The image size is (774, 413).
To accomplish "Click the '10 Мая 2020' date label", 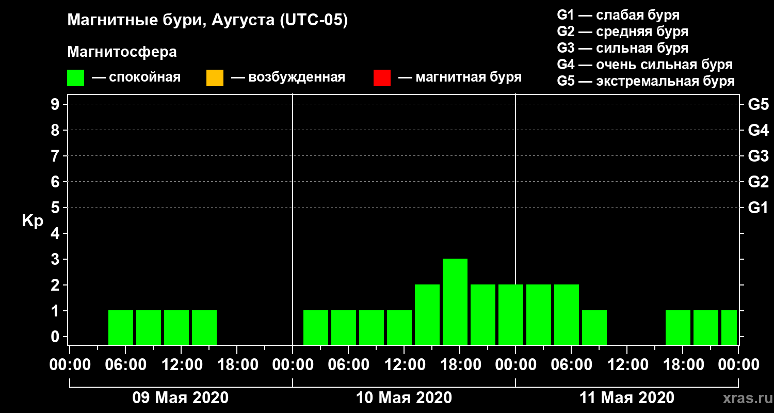I will [x=404, y=398].
